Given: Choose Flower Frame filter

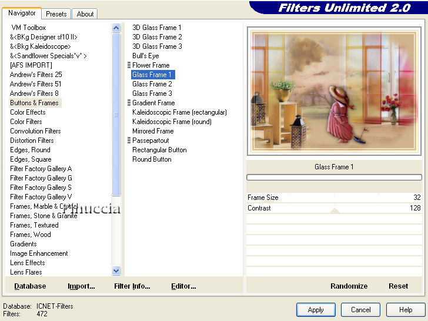Looking at the screenshot, I should pyautogui.click(x=151, y=65).
